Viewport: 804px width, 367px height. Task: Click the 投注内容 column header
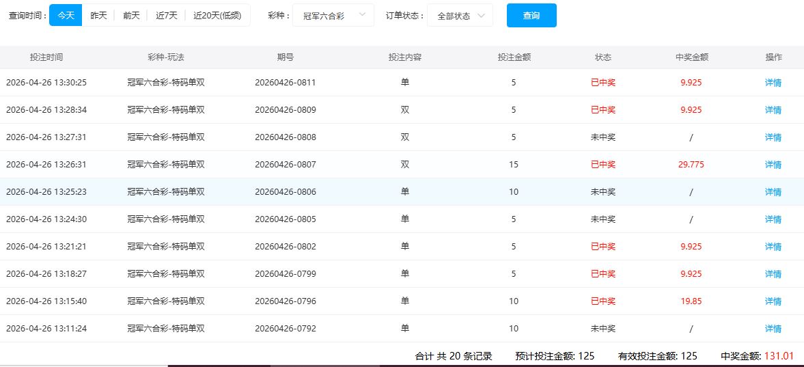click(405, 57)
